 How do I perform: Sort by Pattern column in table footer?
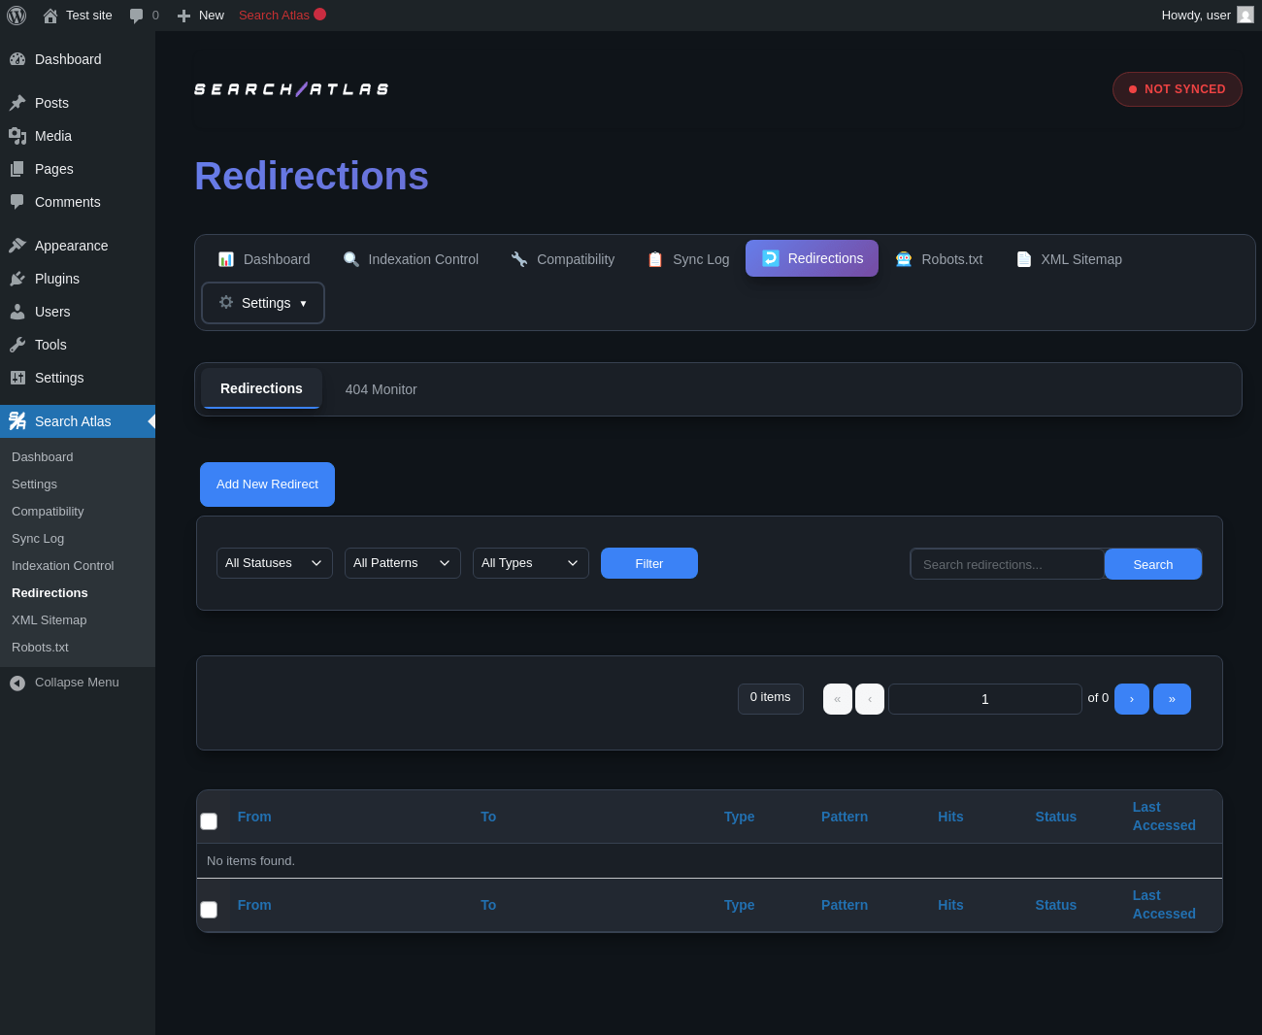(845, 905)
